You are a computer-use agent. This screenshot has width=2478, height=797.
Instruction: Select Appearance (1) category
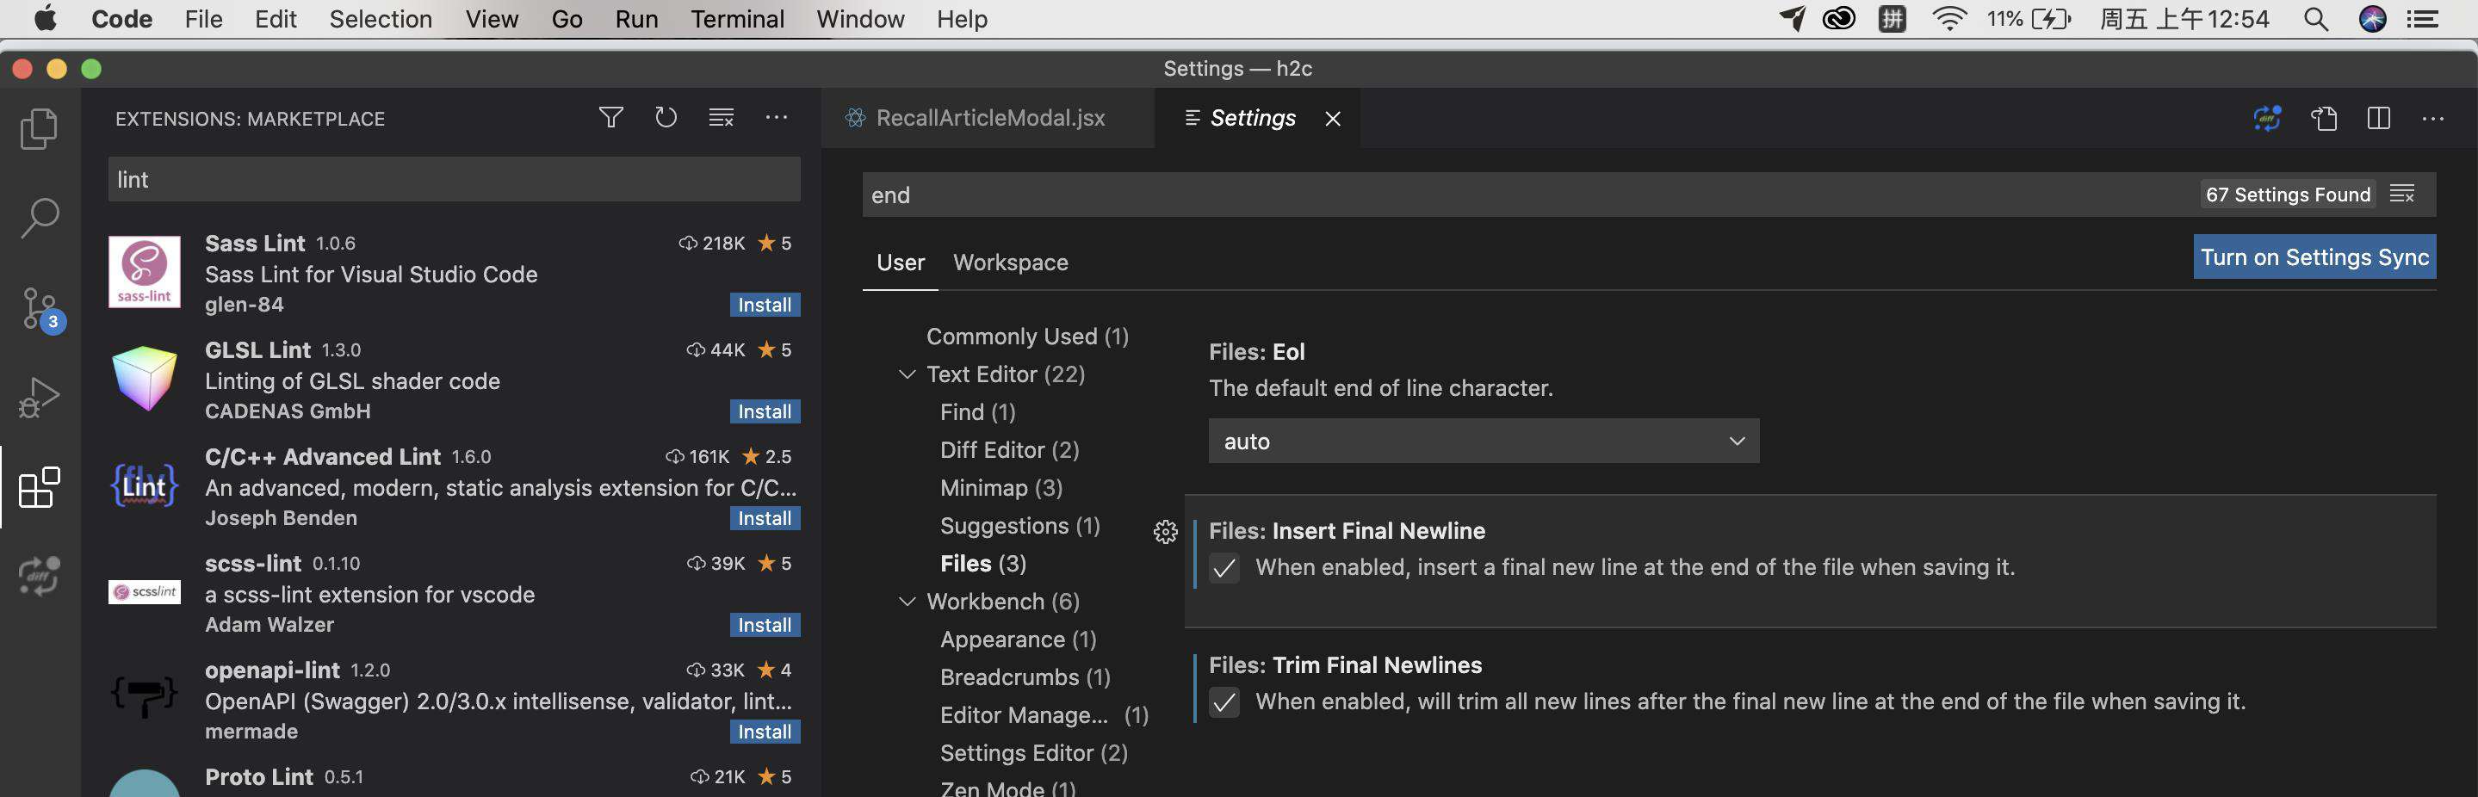point(1018,639)
